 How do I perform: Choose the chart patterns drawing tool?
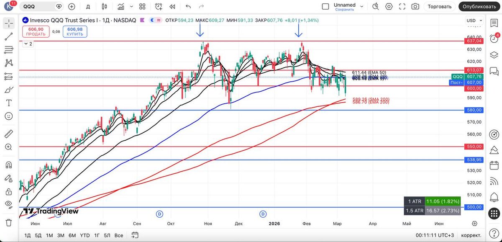click(x=9, y=63)
